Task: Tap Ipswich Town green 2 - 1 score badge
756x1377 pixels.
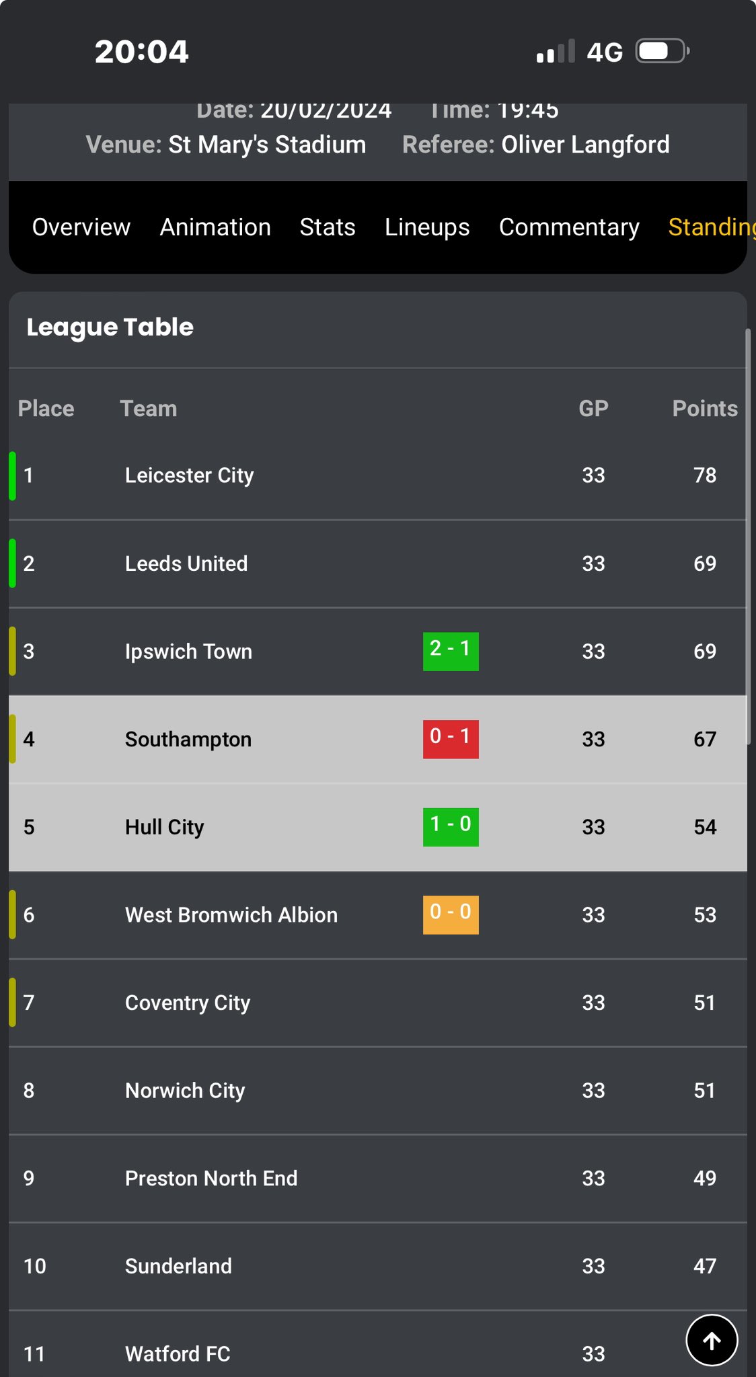Action: (x=451, y=651)
